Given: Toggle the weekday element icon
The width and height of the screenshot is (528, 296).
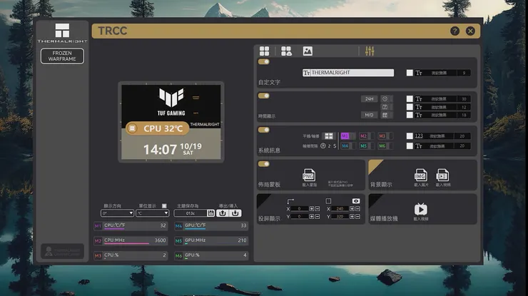Looking at the screenshot, I should click(x=385, y=107).
